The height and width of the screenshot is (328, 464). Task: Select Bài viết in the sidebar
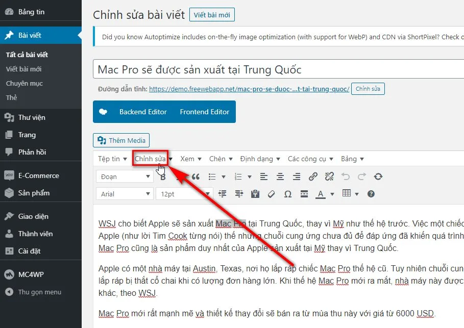pyautogui.click(x=41, y=35)
